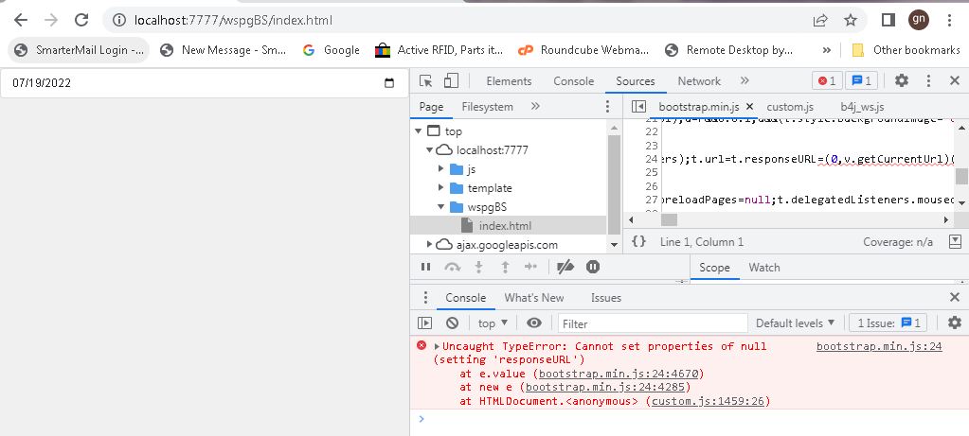Open Sources navigator more options menu

pos(607,107)
